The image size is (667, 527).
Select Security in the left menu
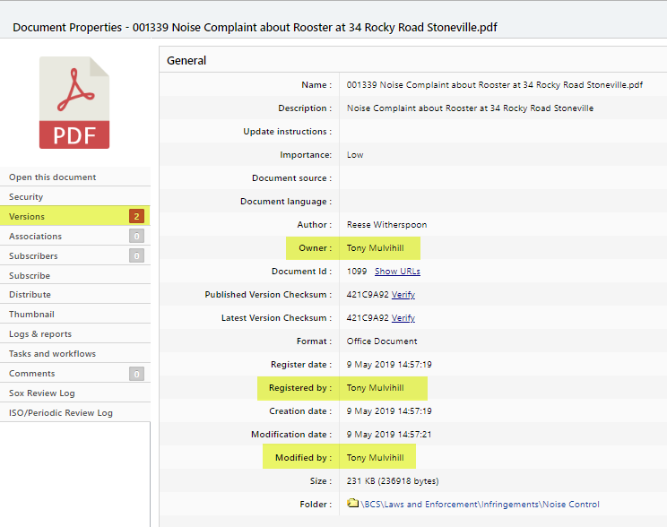[x=26, y=197]
